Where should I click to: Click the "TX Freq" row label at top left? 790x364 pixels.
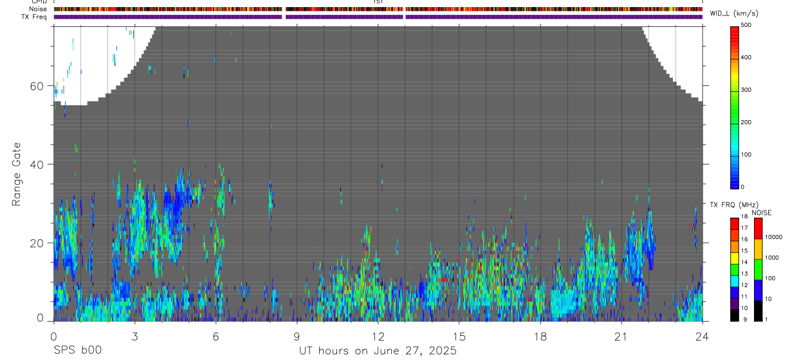coord(33,17)
